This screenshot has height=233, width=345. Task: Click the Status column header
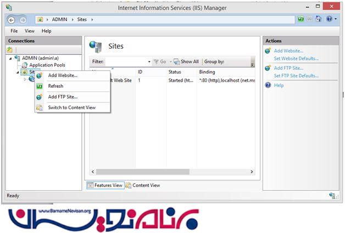coord(181,72)
